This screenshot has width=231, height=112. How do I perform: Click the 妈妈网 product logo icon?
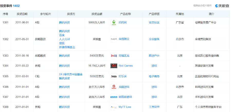click(x=114, y=23)
